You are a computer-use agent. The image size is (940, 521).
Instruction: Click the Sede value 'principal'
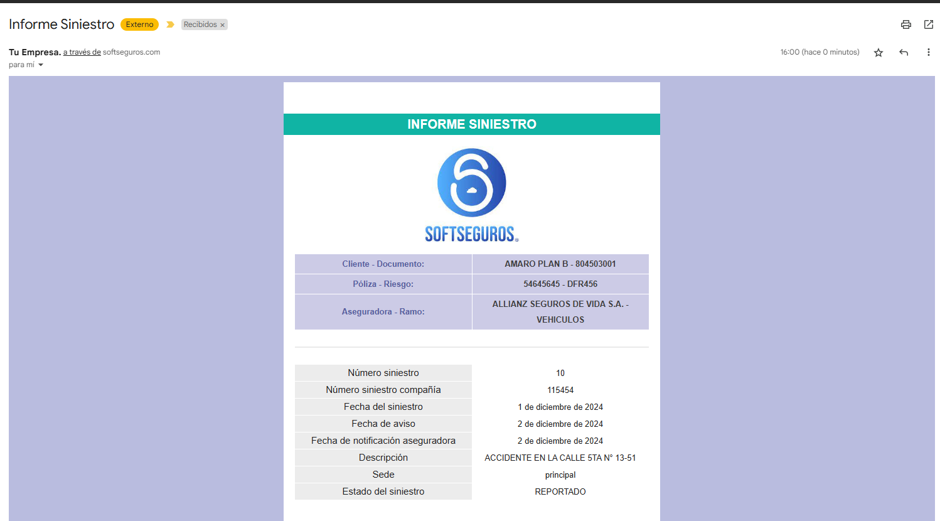coord(560,475)
